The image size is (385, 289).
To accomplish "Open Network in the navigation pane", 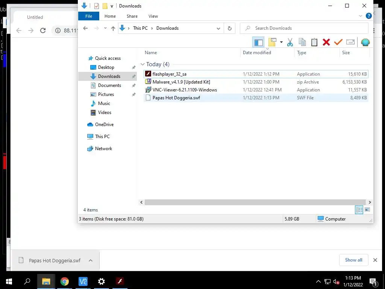I will point(103,149).
